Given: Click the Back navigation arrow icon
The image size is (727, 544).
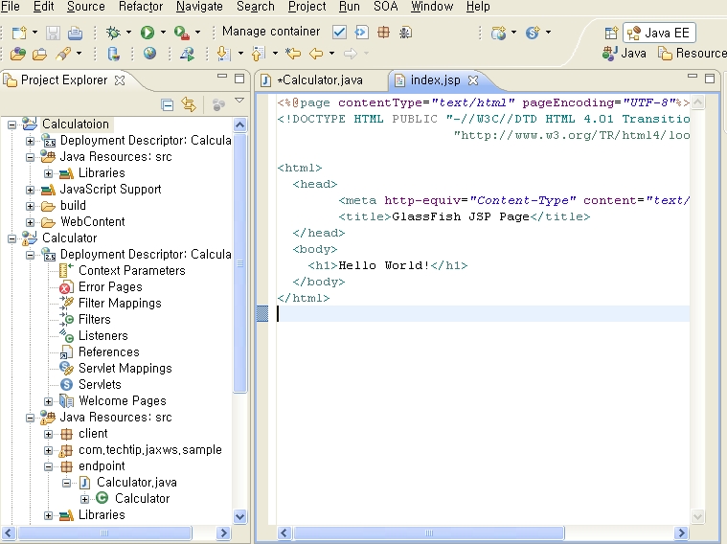Looking at the screenshot, I should pyautogui.click(x=315, y=54).
